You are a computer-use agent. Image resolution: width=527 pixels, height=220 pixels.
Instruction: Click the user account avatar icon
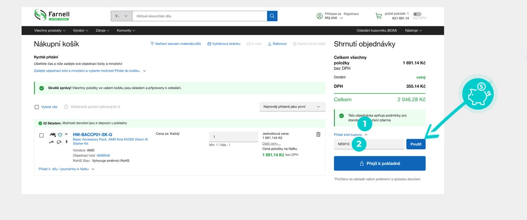click(x=320, y=16)
